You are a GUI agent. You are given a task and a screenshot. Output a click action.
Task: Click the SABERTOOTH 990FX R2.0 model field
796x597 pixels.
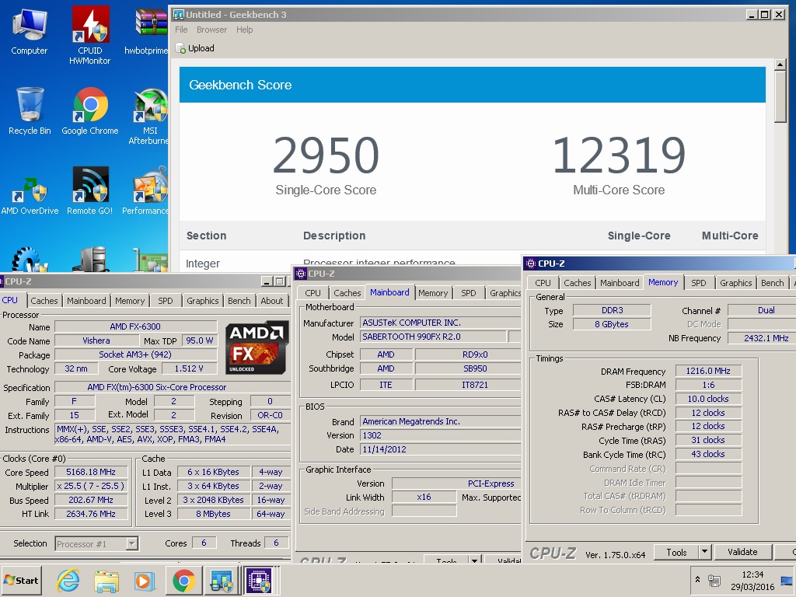[x=434, y=337]
